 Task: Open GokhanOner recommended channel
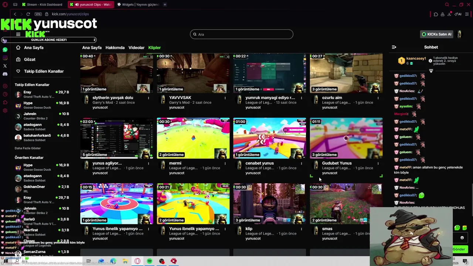42,189
